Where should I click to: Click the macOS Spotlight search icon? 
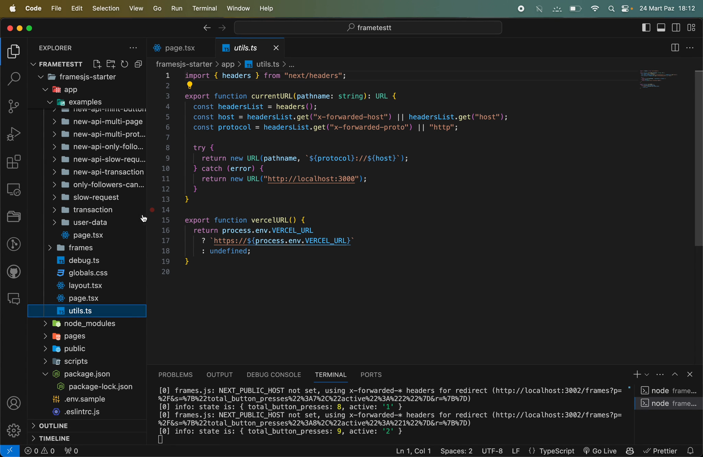pos(611,9)
